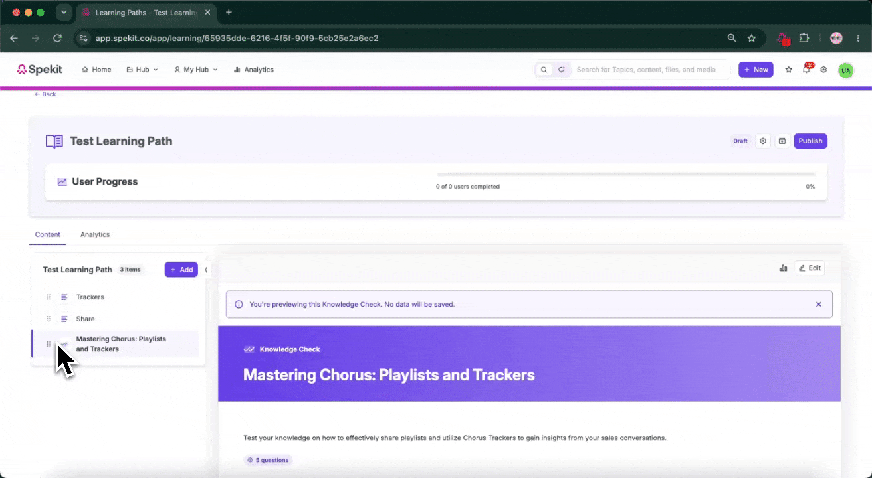This screenshot has height=478, width=872.
Task: Click the favorites star in Spekit header
Action: point(789,70)
